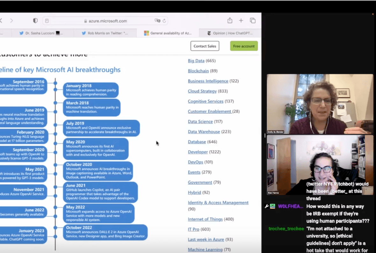Screen dimensions: 376x253
Task: Select Alex Hanna's video feed
Action: click(x=320, y=165)
